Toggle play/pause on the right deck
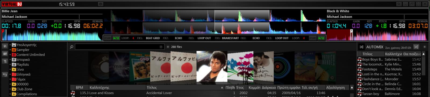Image resolution: width=430 pixels, height=97 pixels. pos(321,38)
